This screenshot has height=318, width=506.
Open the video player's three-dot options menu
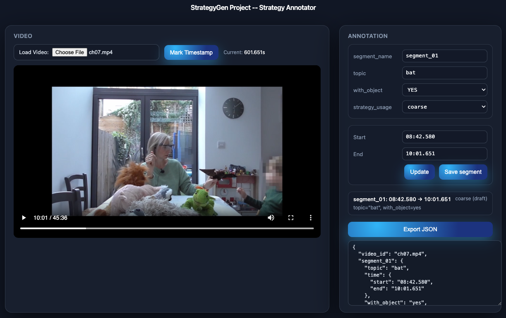(311, 218)
